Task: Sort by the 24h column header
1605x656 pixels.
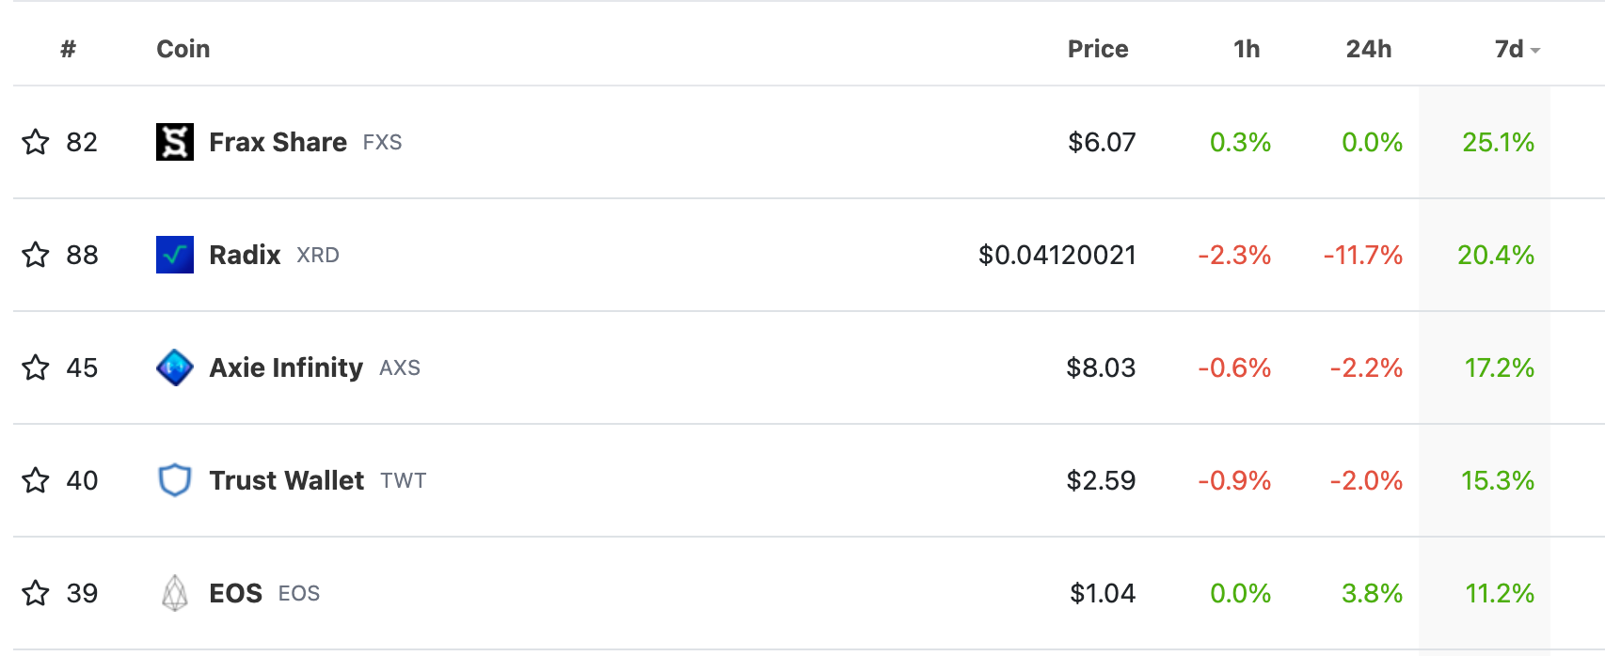Action: point(1369,49)
